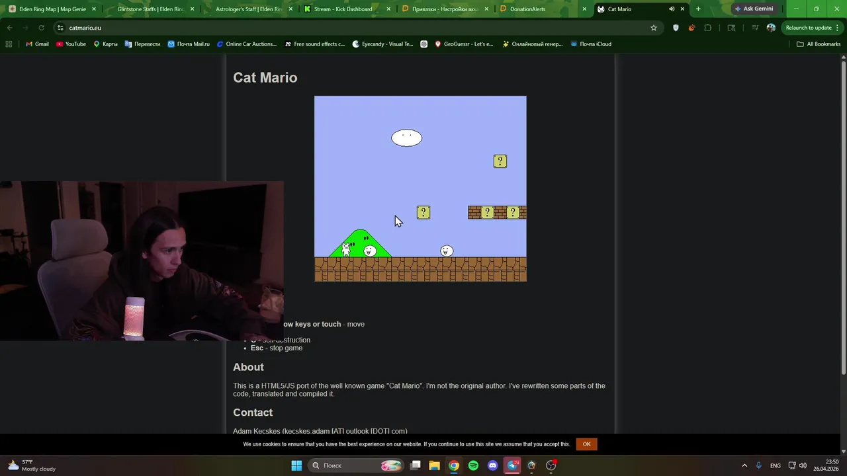Open Discord from the taskbar
This screenshot has width=847, height=476.
(x=492, y=465)
